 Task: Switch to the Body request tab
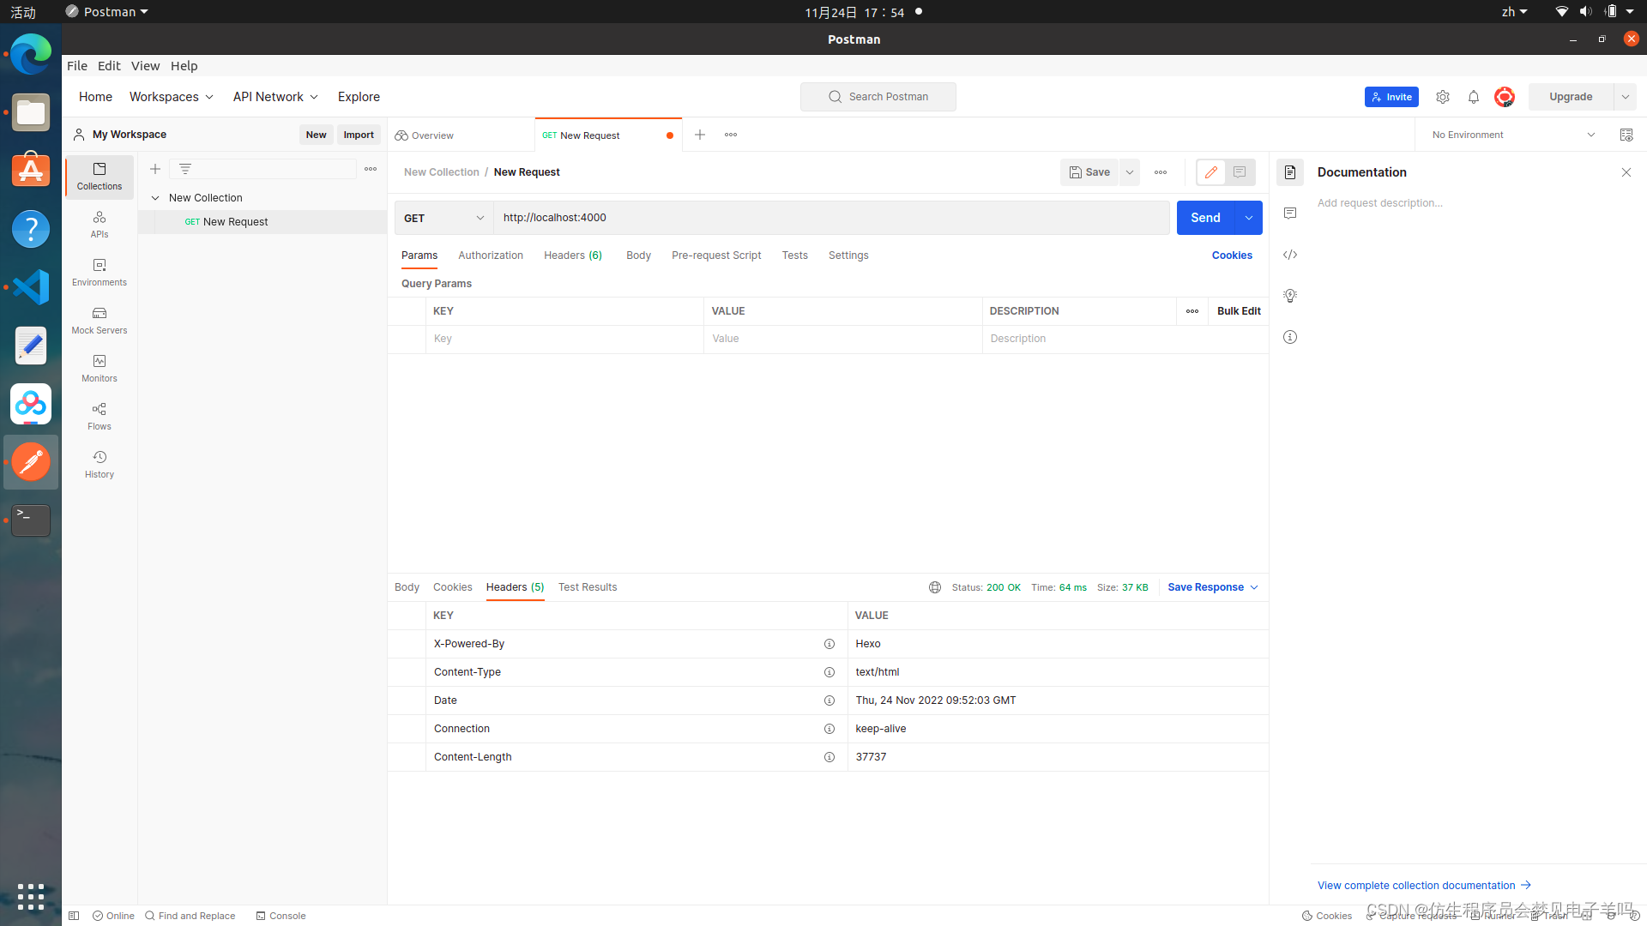(638, 255)
